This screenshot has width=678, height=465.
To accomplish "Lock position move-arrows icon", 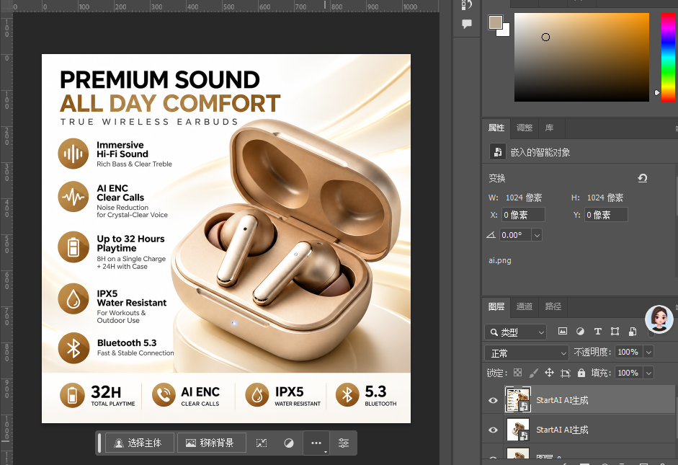I will (x=549, y=373).
